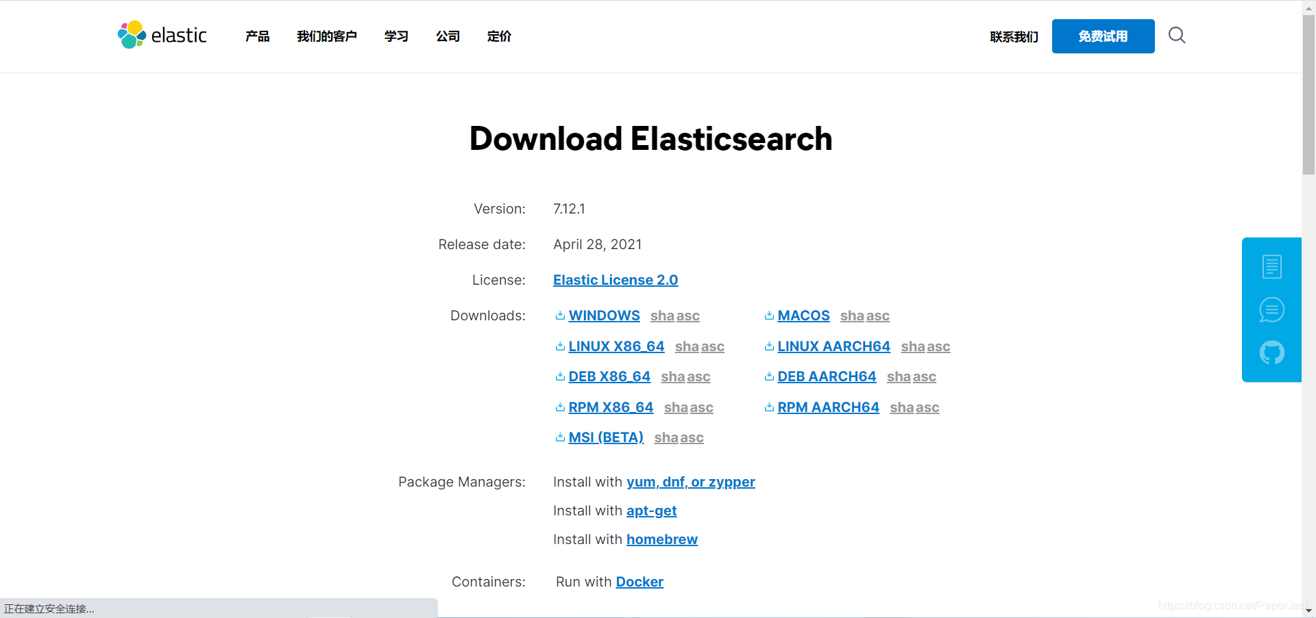Screen dimensions: 1316x618
Task: Open asc signature for MACOS
Action: [x=878, y=316]
